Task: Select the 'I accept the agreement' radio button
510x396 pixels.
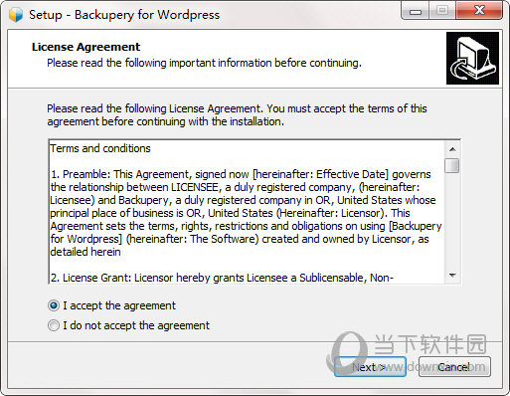Action: [x=54, y=305]
